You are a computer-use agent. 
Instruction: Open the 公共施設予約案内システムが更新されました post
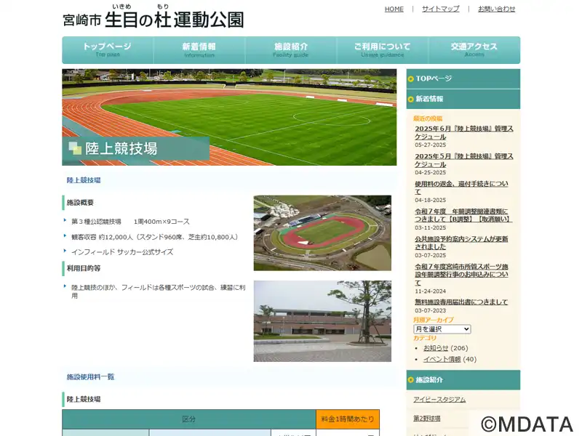pyautogui.click(x=461, y=243)
